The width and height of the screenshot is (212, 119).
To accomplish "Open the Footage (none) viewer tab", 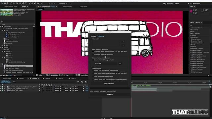I will click(67, 7).
